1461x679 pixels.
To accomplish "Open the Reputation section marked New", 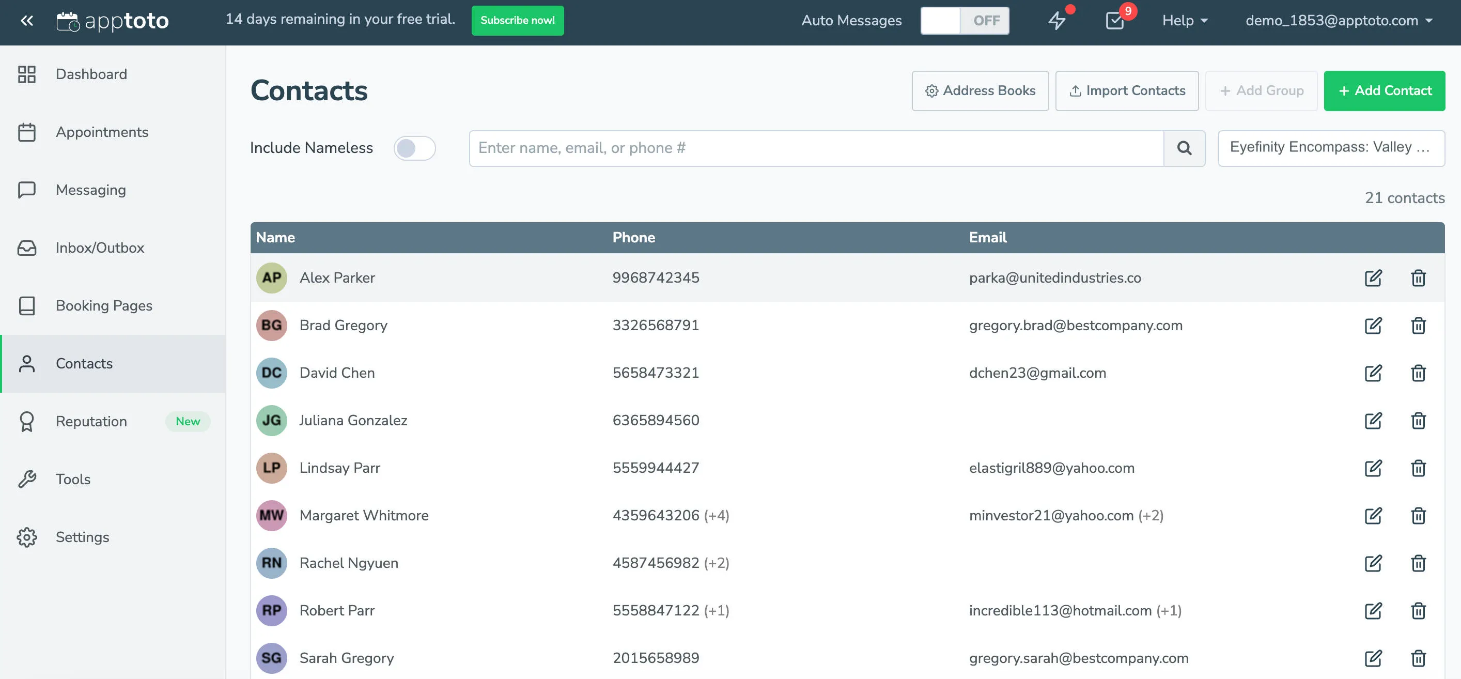I will click(91, 421).
